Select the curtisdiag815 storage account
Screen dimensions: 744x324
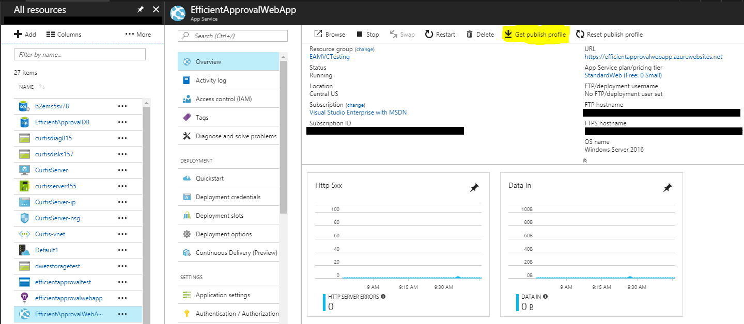[x=53, y=138]
